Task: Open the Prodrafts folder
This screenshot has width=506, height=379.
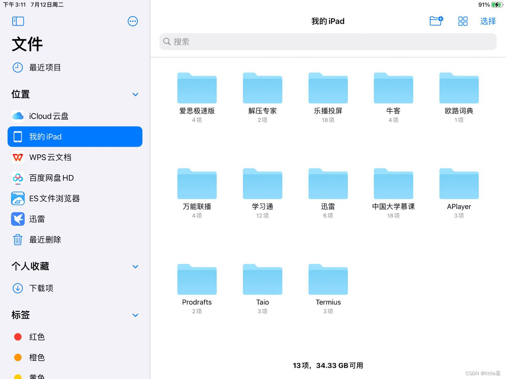Action: pyautogui.click(x=197, y=279)
